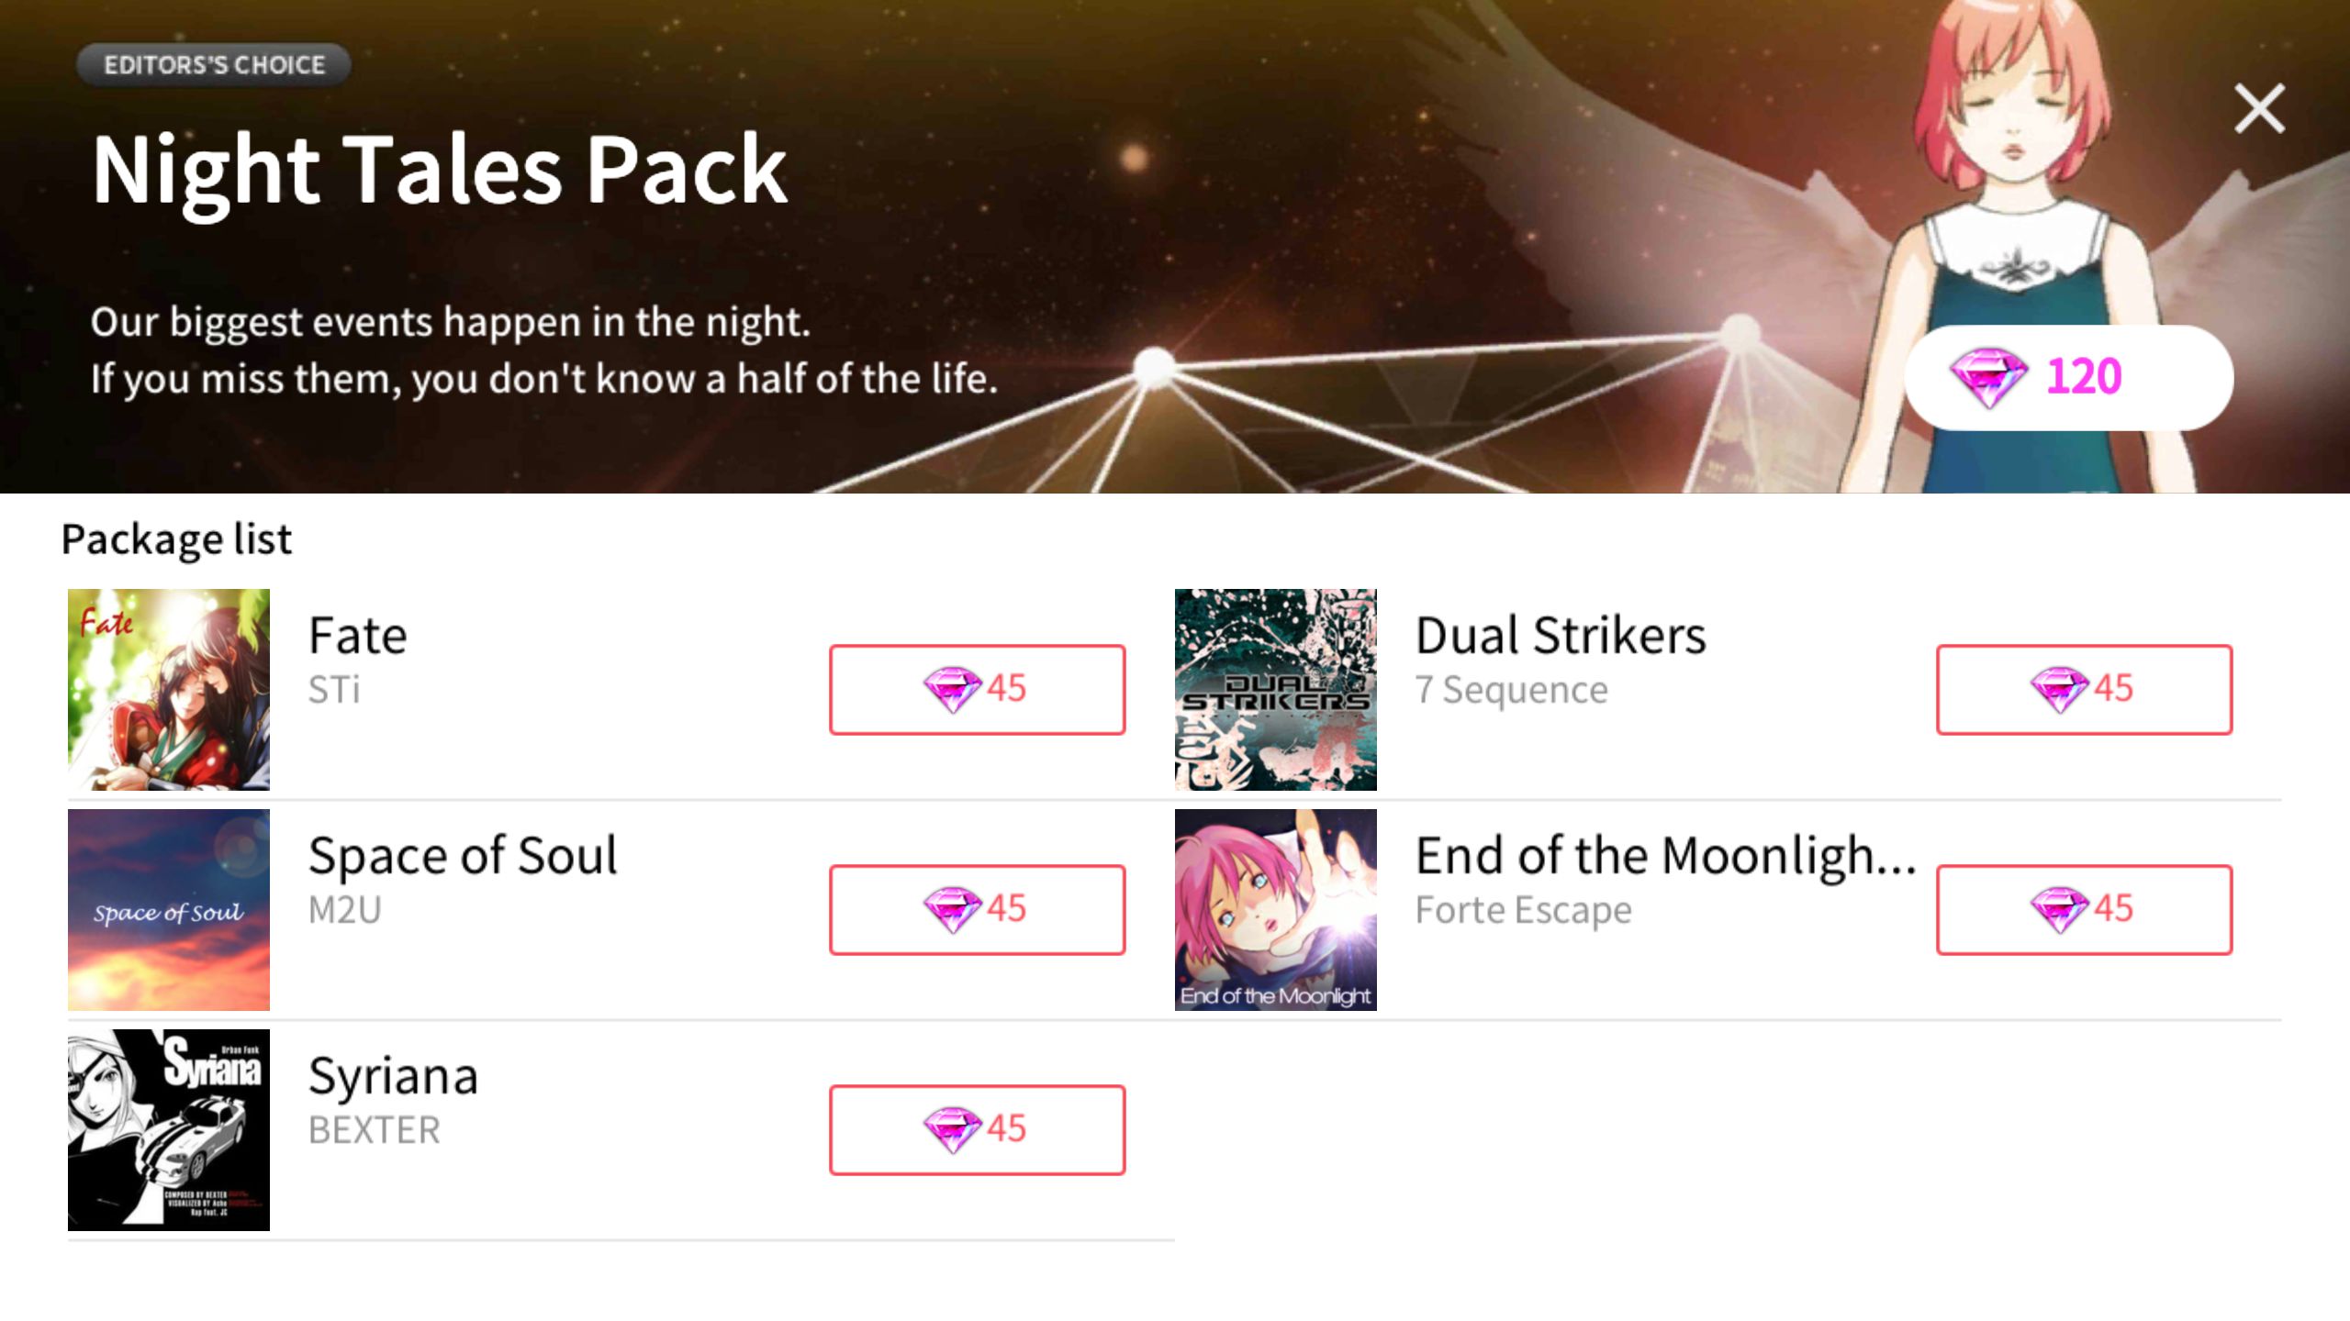
Task: Tap the Night Tales Pack title
Action: (x=440, y=171)
